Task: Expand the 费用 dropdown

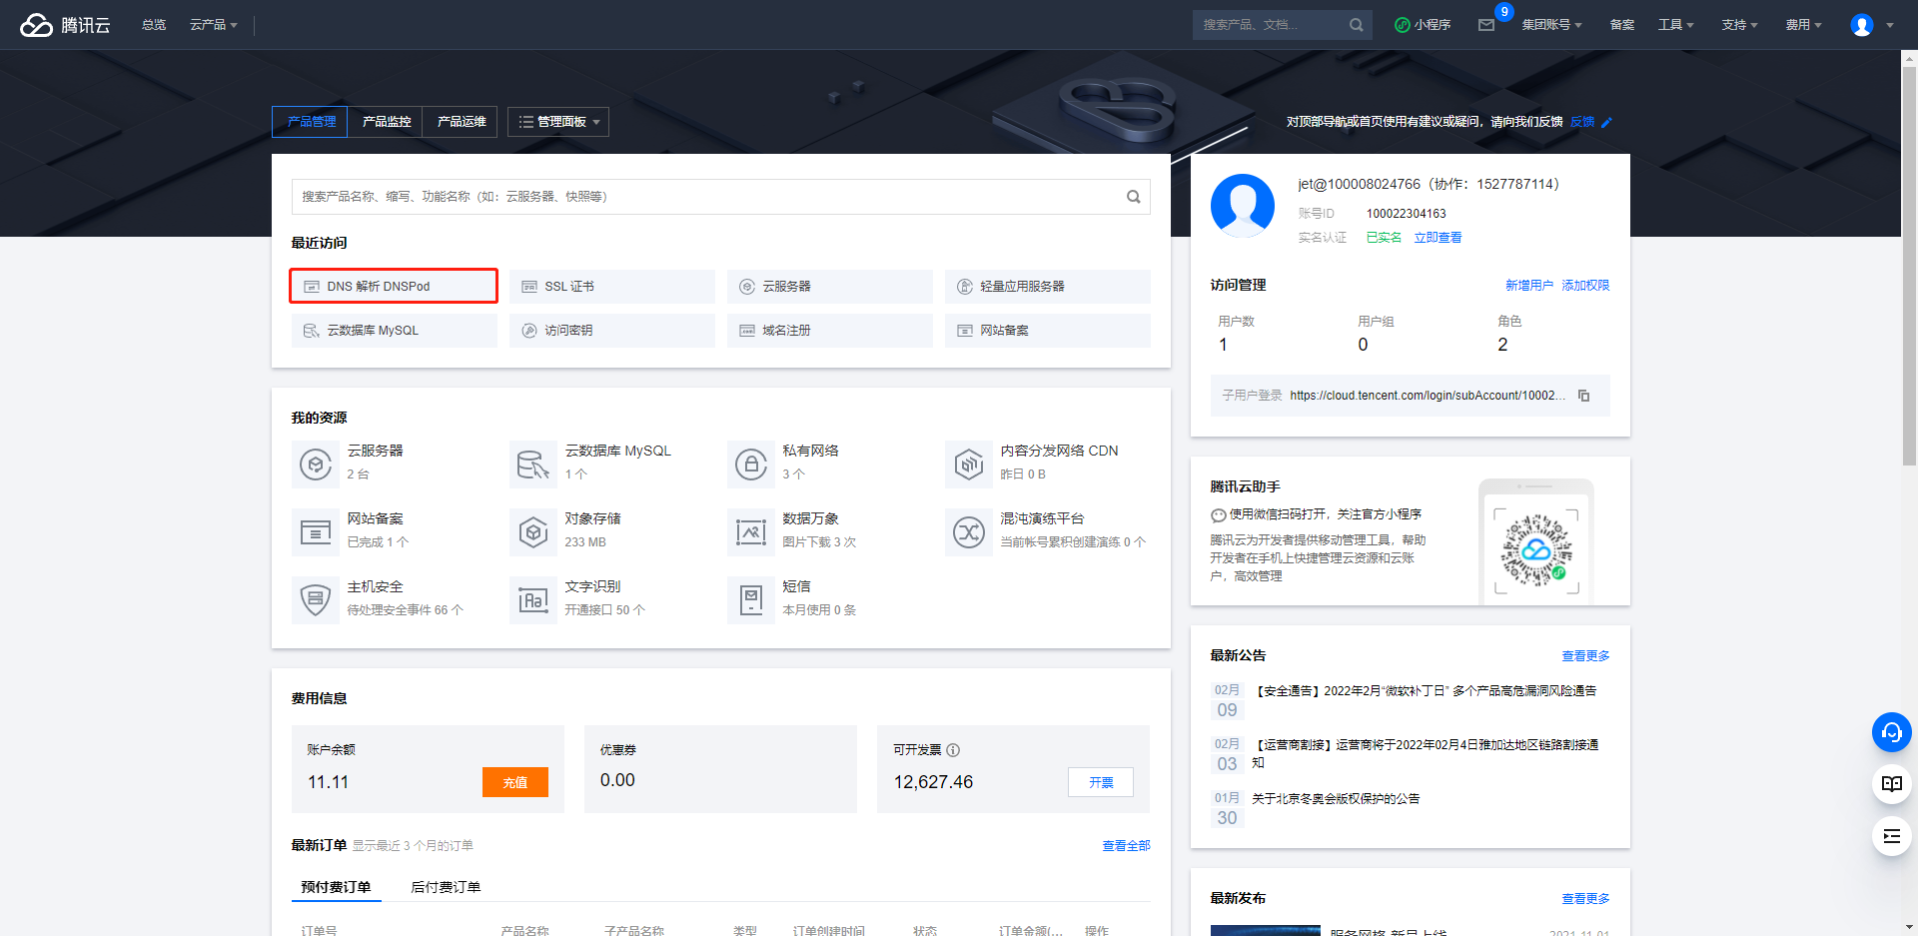Action: click(x=1804, y=25)
